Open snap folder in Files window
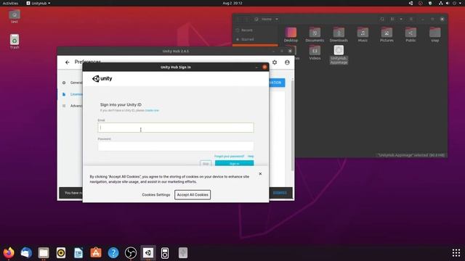This screenshot has height=261, width=465. click(x=434, y=35)
